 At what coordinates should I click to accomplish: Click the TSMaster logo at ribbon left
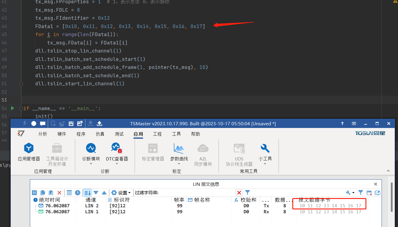click(21, 134)
